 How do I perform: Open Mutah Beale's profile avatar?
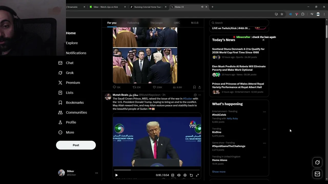108,97
